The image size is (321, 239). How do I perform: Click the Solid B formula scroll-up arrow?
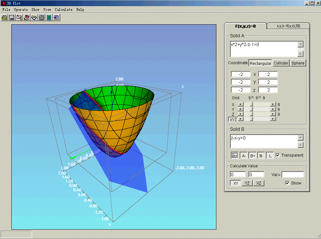point(300,138)
